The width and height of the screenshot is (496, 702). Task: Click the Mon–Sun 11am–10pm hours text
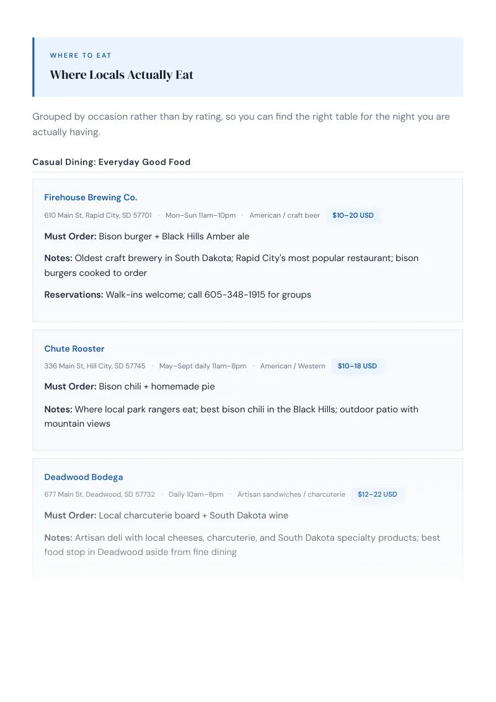[200, 215]
